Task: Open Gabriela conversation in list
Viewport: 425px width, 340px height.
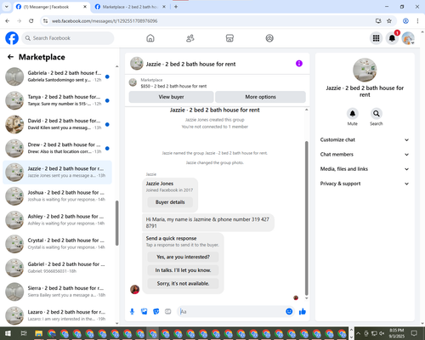Action: pyautogui.click(x=57, y=76)
